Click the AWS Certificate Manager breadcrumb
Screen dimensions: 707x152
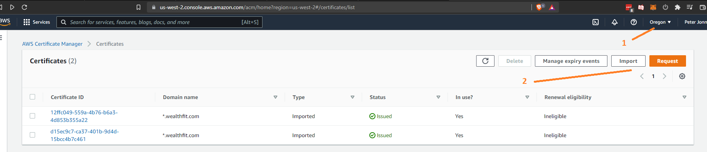(x=52, y=44)
